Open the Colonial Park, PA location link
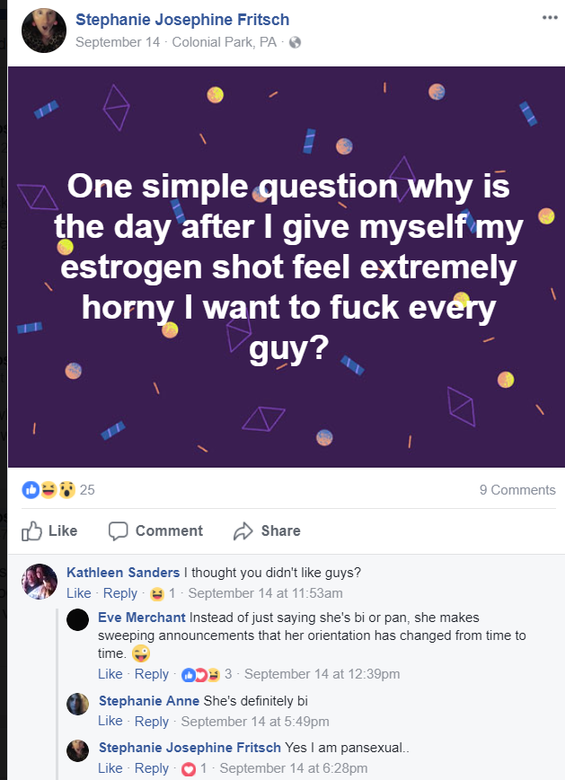The image size is (565, 780). click(x=224, y=42)
